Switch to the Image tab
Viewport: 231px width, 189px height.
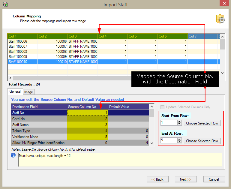tap(28, 92)
